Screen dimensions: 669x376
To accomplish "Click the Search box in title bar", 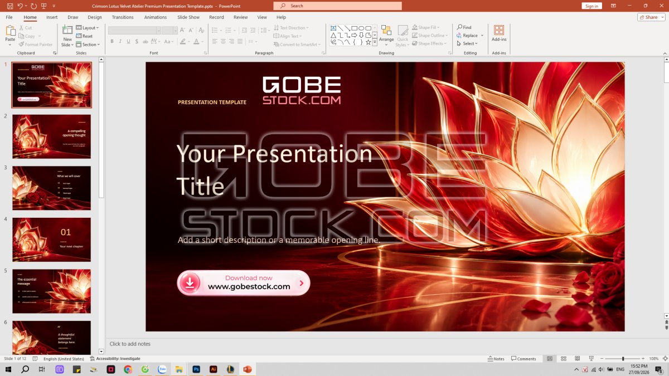I will click(337, 6).
